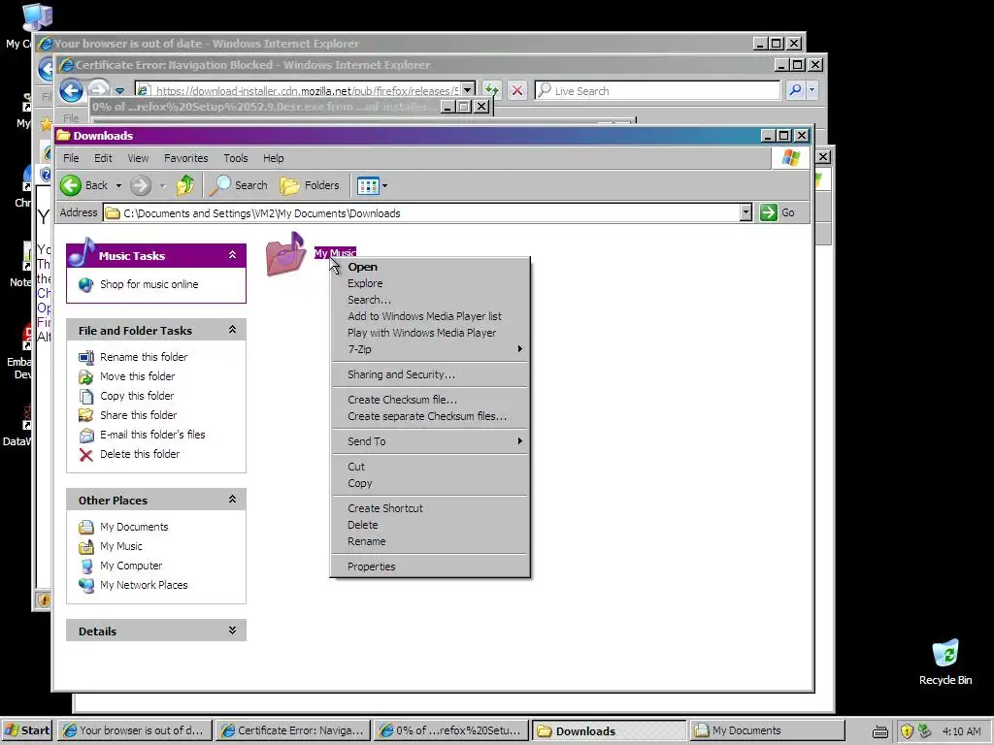The image size is (994, 745).
Task: Open My Music under Other Places
Action: tap(121, 546)
